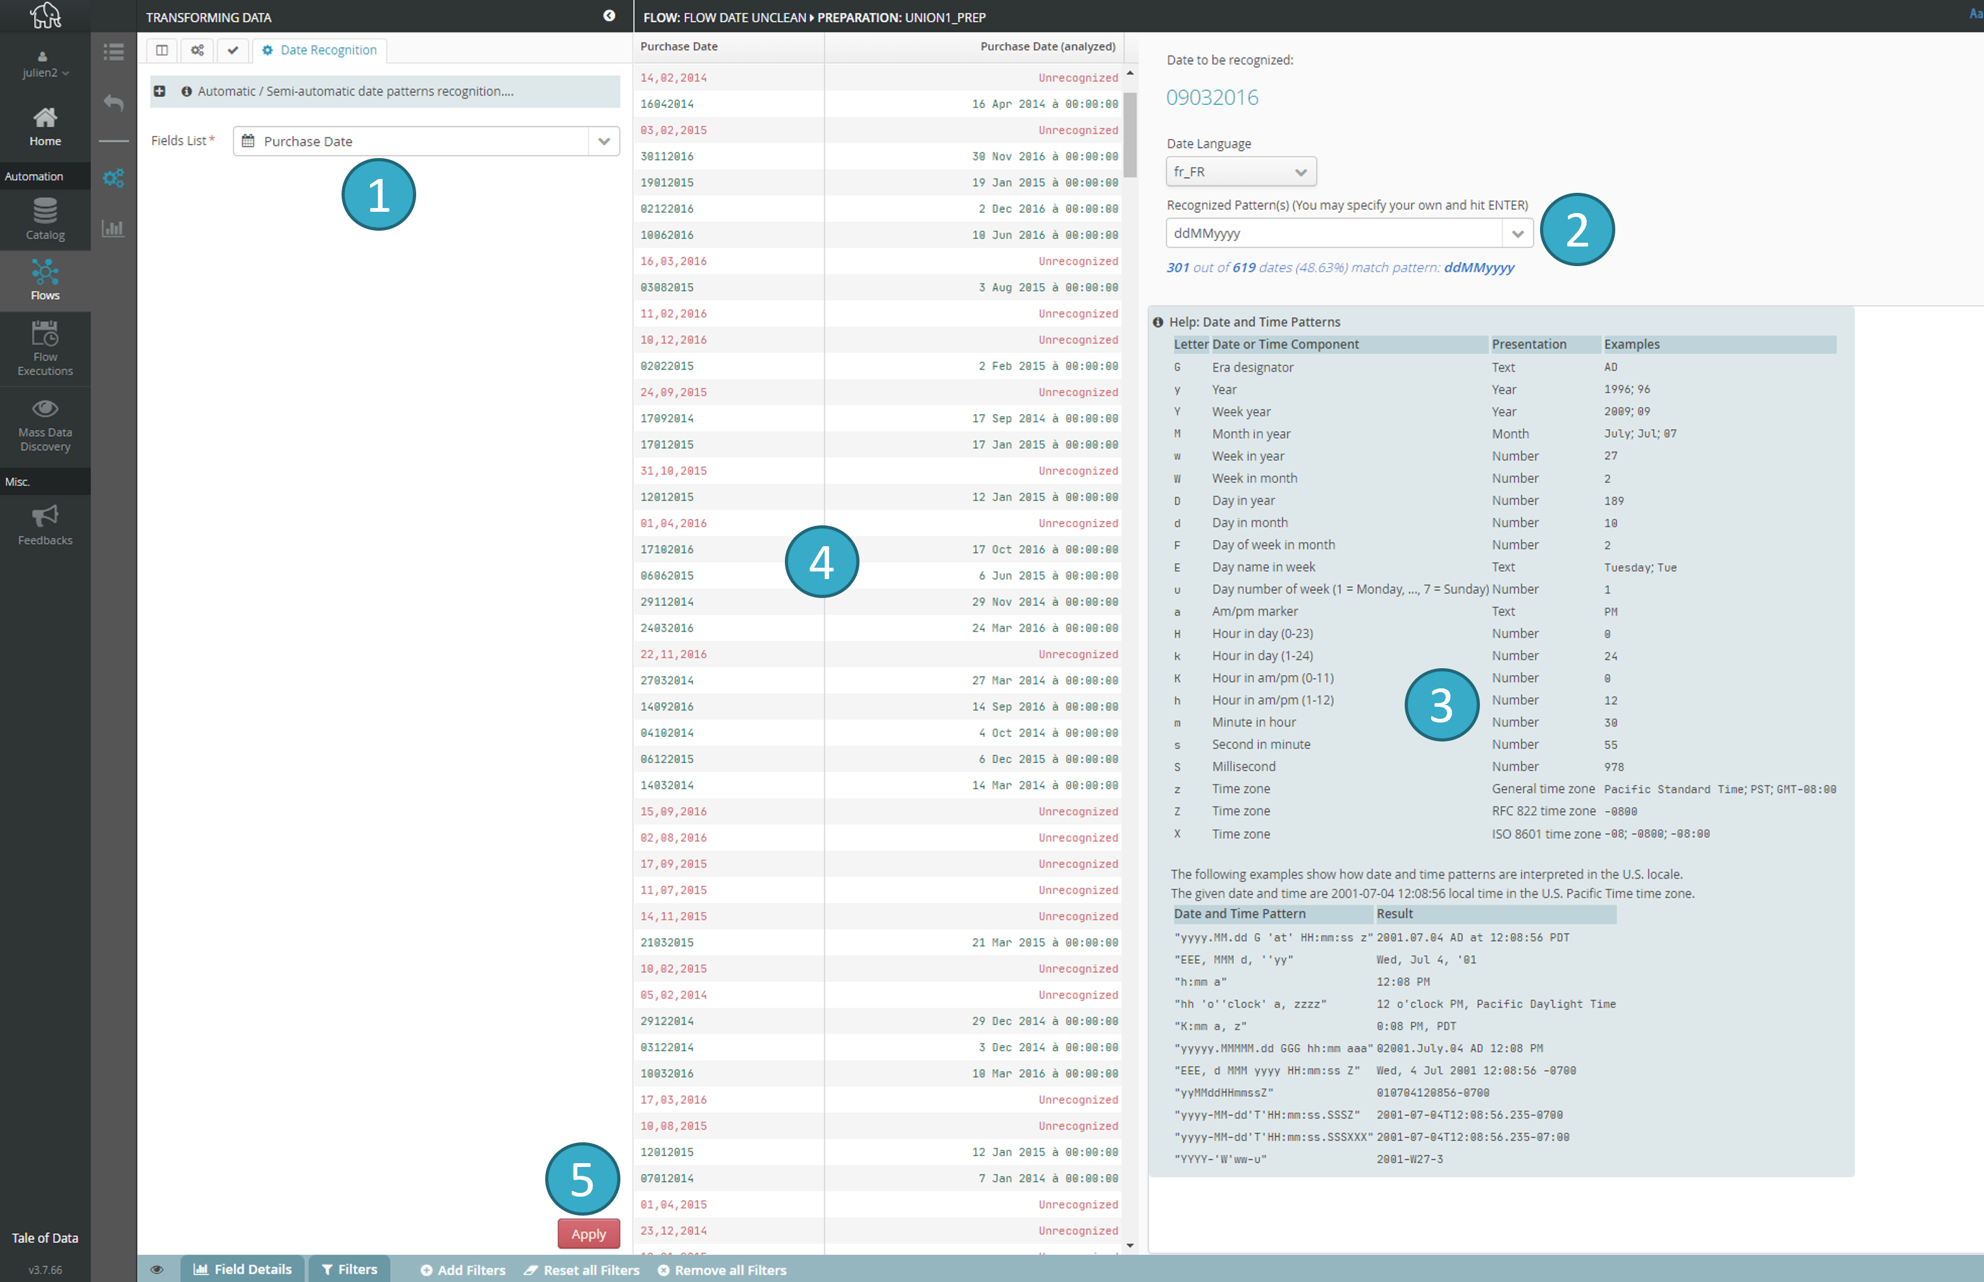Click the undo arrow icon
Screen dimensions: 1984x1282
[x=113, y=103]
